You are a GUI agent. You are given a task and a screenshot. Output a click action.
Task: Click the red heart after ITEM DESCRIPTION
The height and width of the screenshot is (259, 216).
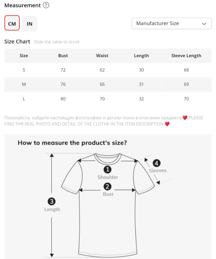click(167, 124)
